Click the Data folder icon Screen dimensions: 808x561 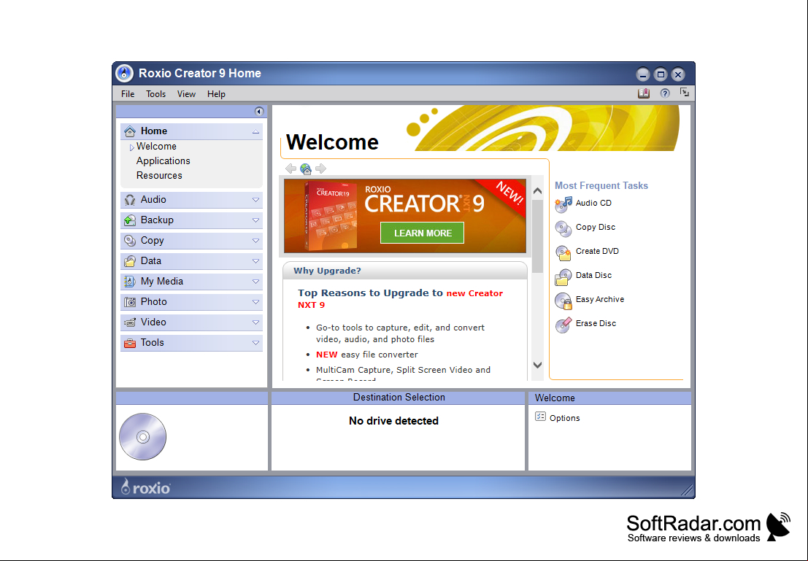(130, 260)
